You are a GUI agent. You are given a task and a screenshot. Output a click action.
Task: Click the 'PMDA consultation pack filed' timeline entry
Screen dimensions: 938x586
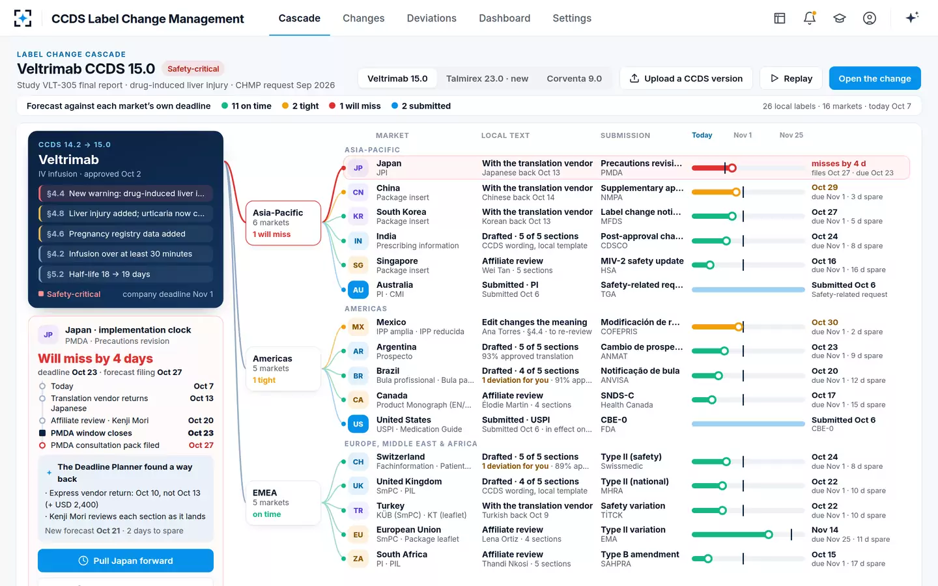coord(126,445)
